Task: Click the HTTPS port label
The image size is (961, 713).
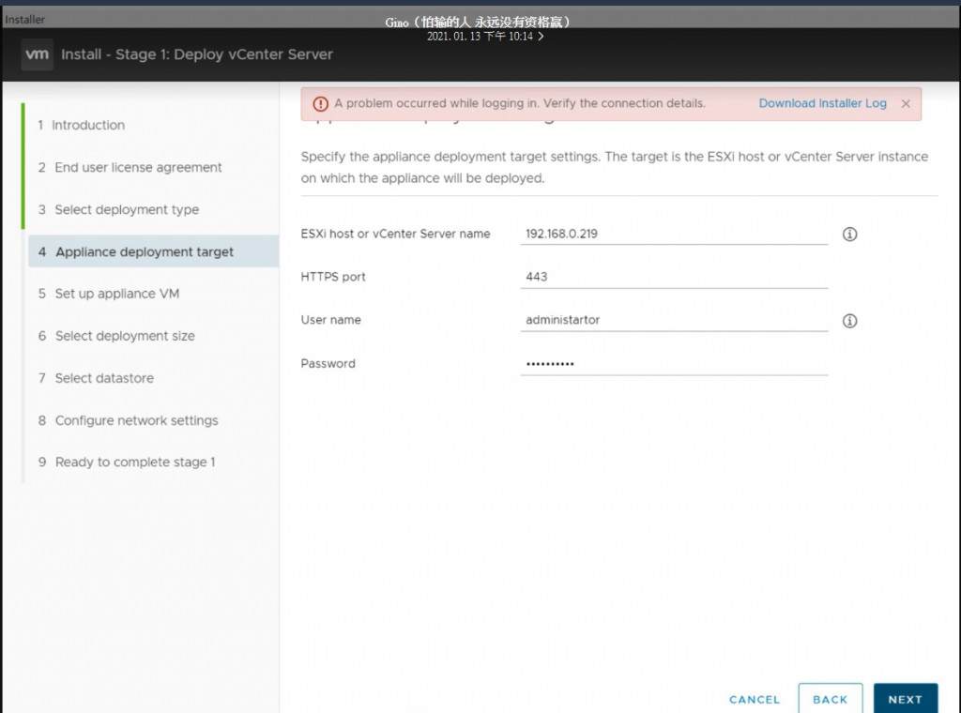Action: coord(333,277)
